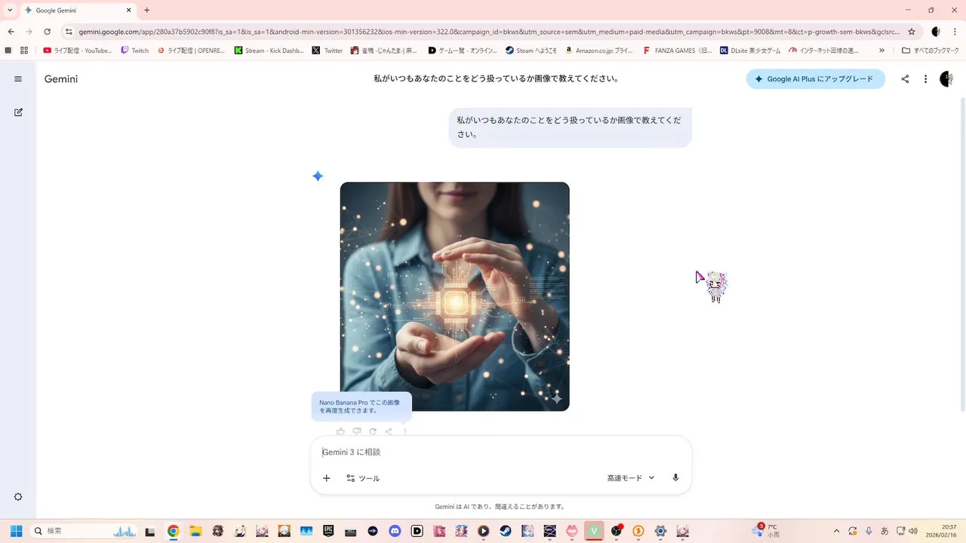Open Chrome's three-dot menu
The height and width of the screenshot is (543, 966).
click(955, 32)
